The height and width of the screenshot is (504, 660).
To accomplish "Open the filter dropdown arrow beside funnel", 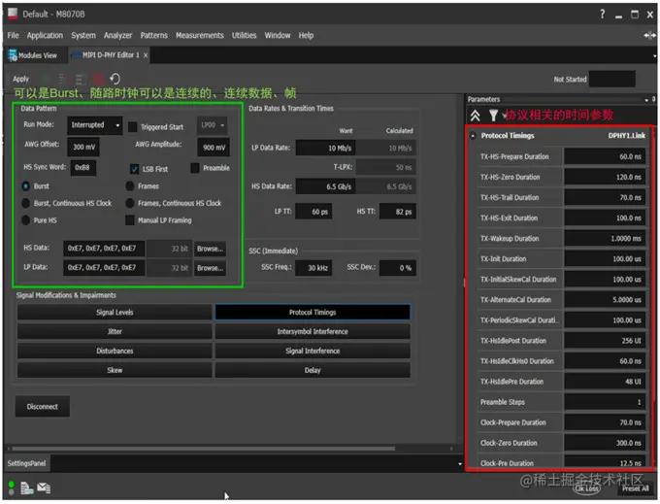I will [504, 115].
